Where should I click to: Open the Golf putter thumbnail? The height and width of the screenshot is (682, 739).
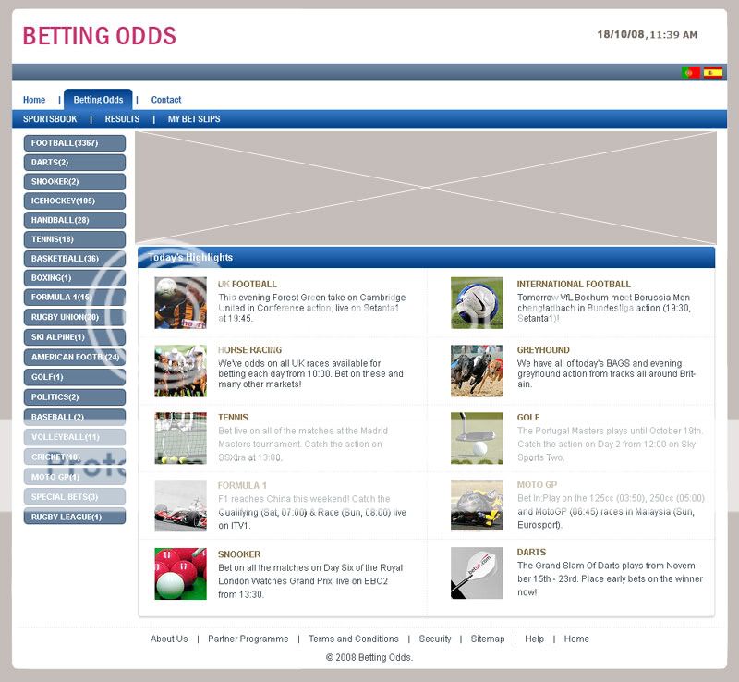point(477,438)
